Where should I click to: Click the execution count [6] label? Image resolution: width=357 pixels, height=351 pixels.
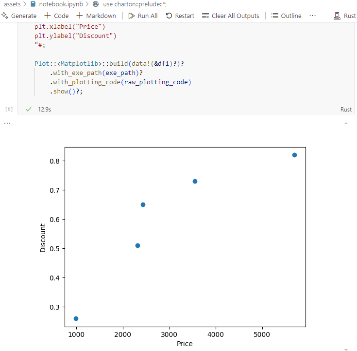click(9, 109)
